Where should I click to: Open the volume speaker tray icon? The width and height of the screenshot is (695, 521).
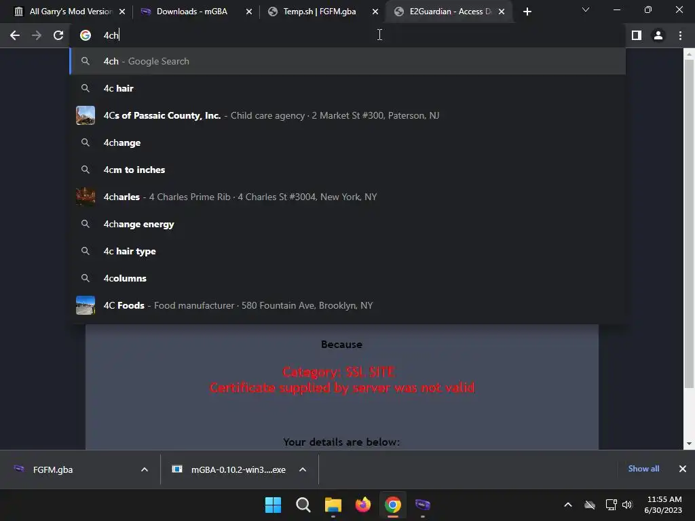point(627,505)
